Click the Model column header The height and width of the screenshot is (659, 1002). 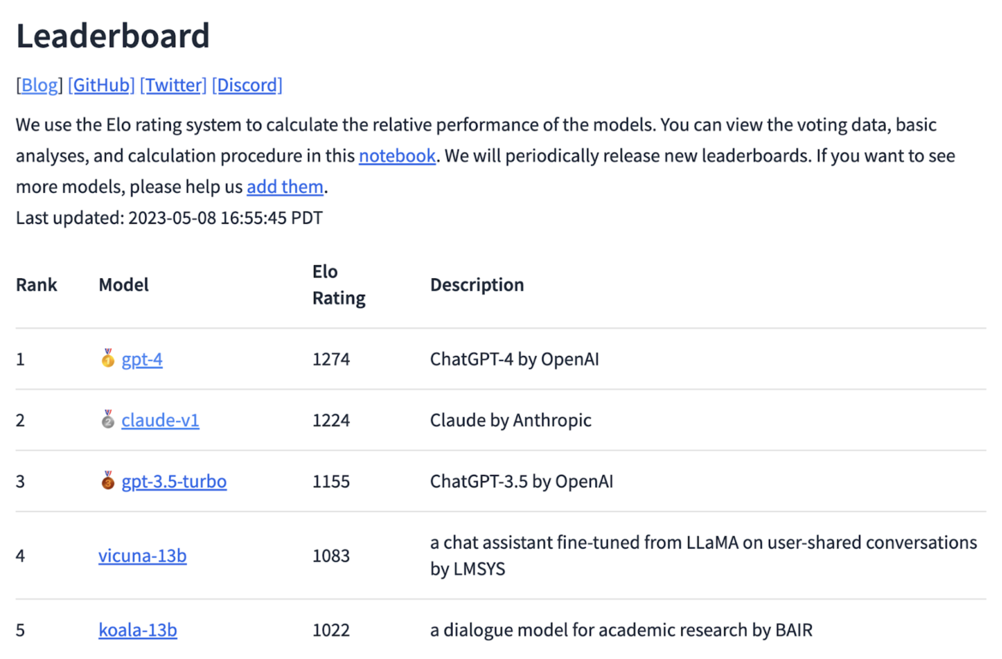click(x=124, y=285)
